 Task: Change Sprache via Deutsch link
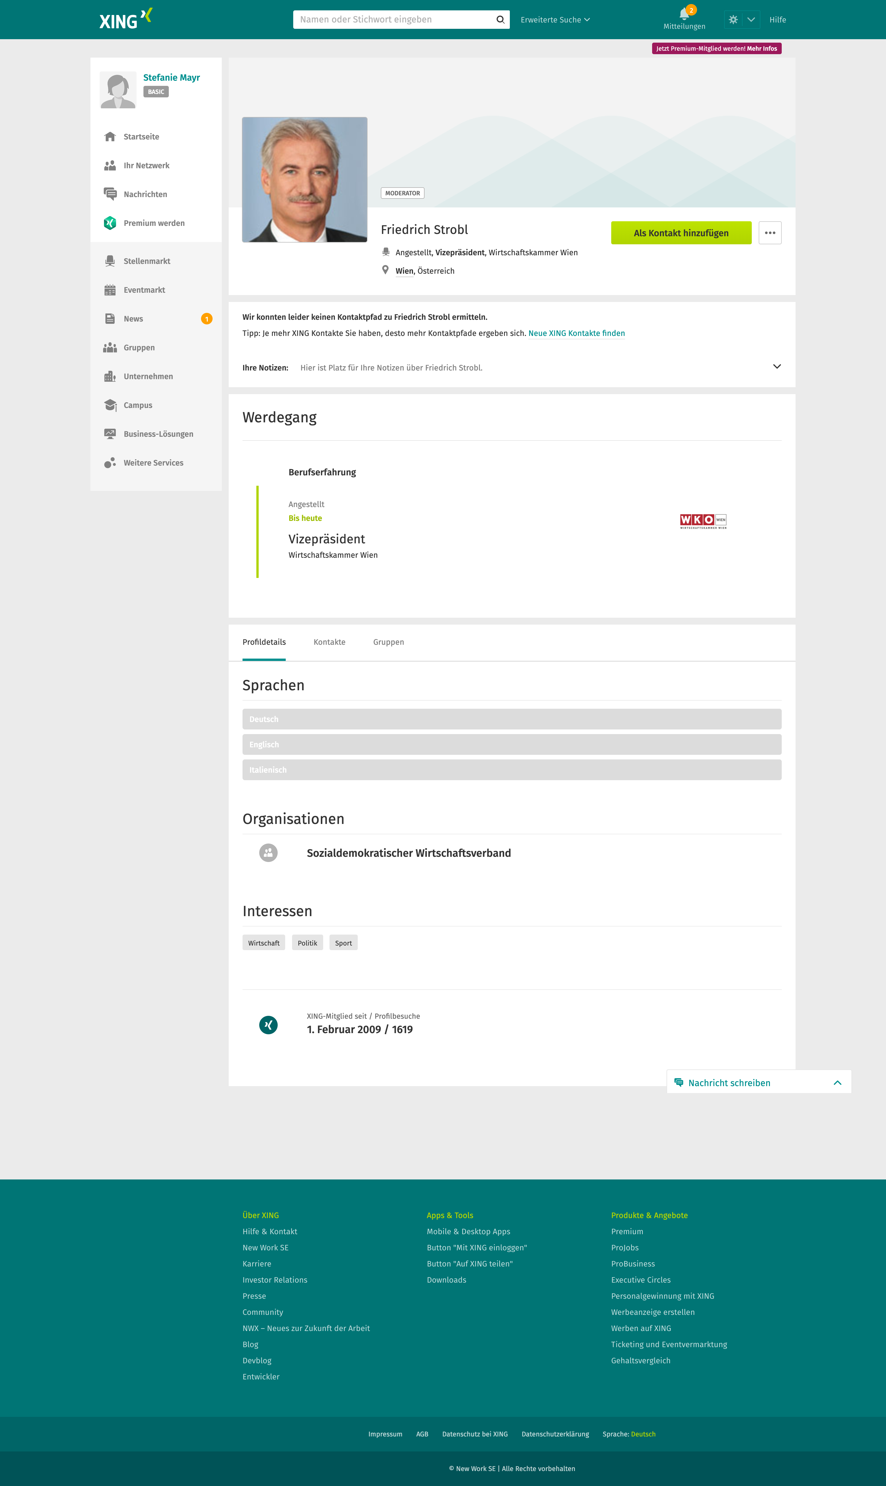[643, 1434]
